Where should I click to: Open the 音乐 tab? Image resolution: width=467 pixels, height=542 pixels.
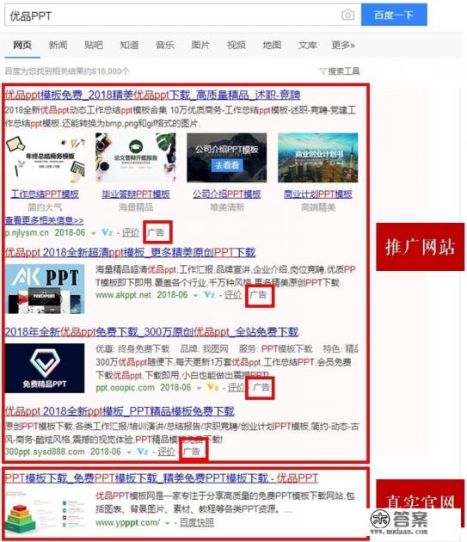point(165,45)
